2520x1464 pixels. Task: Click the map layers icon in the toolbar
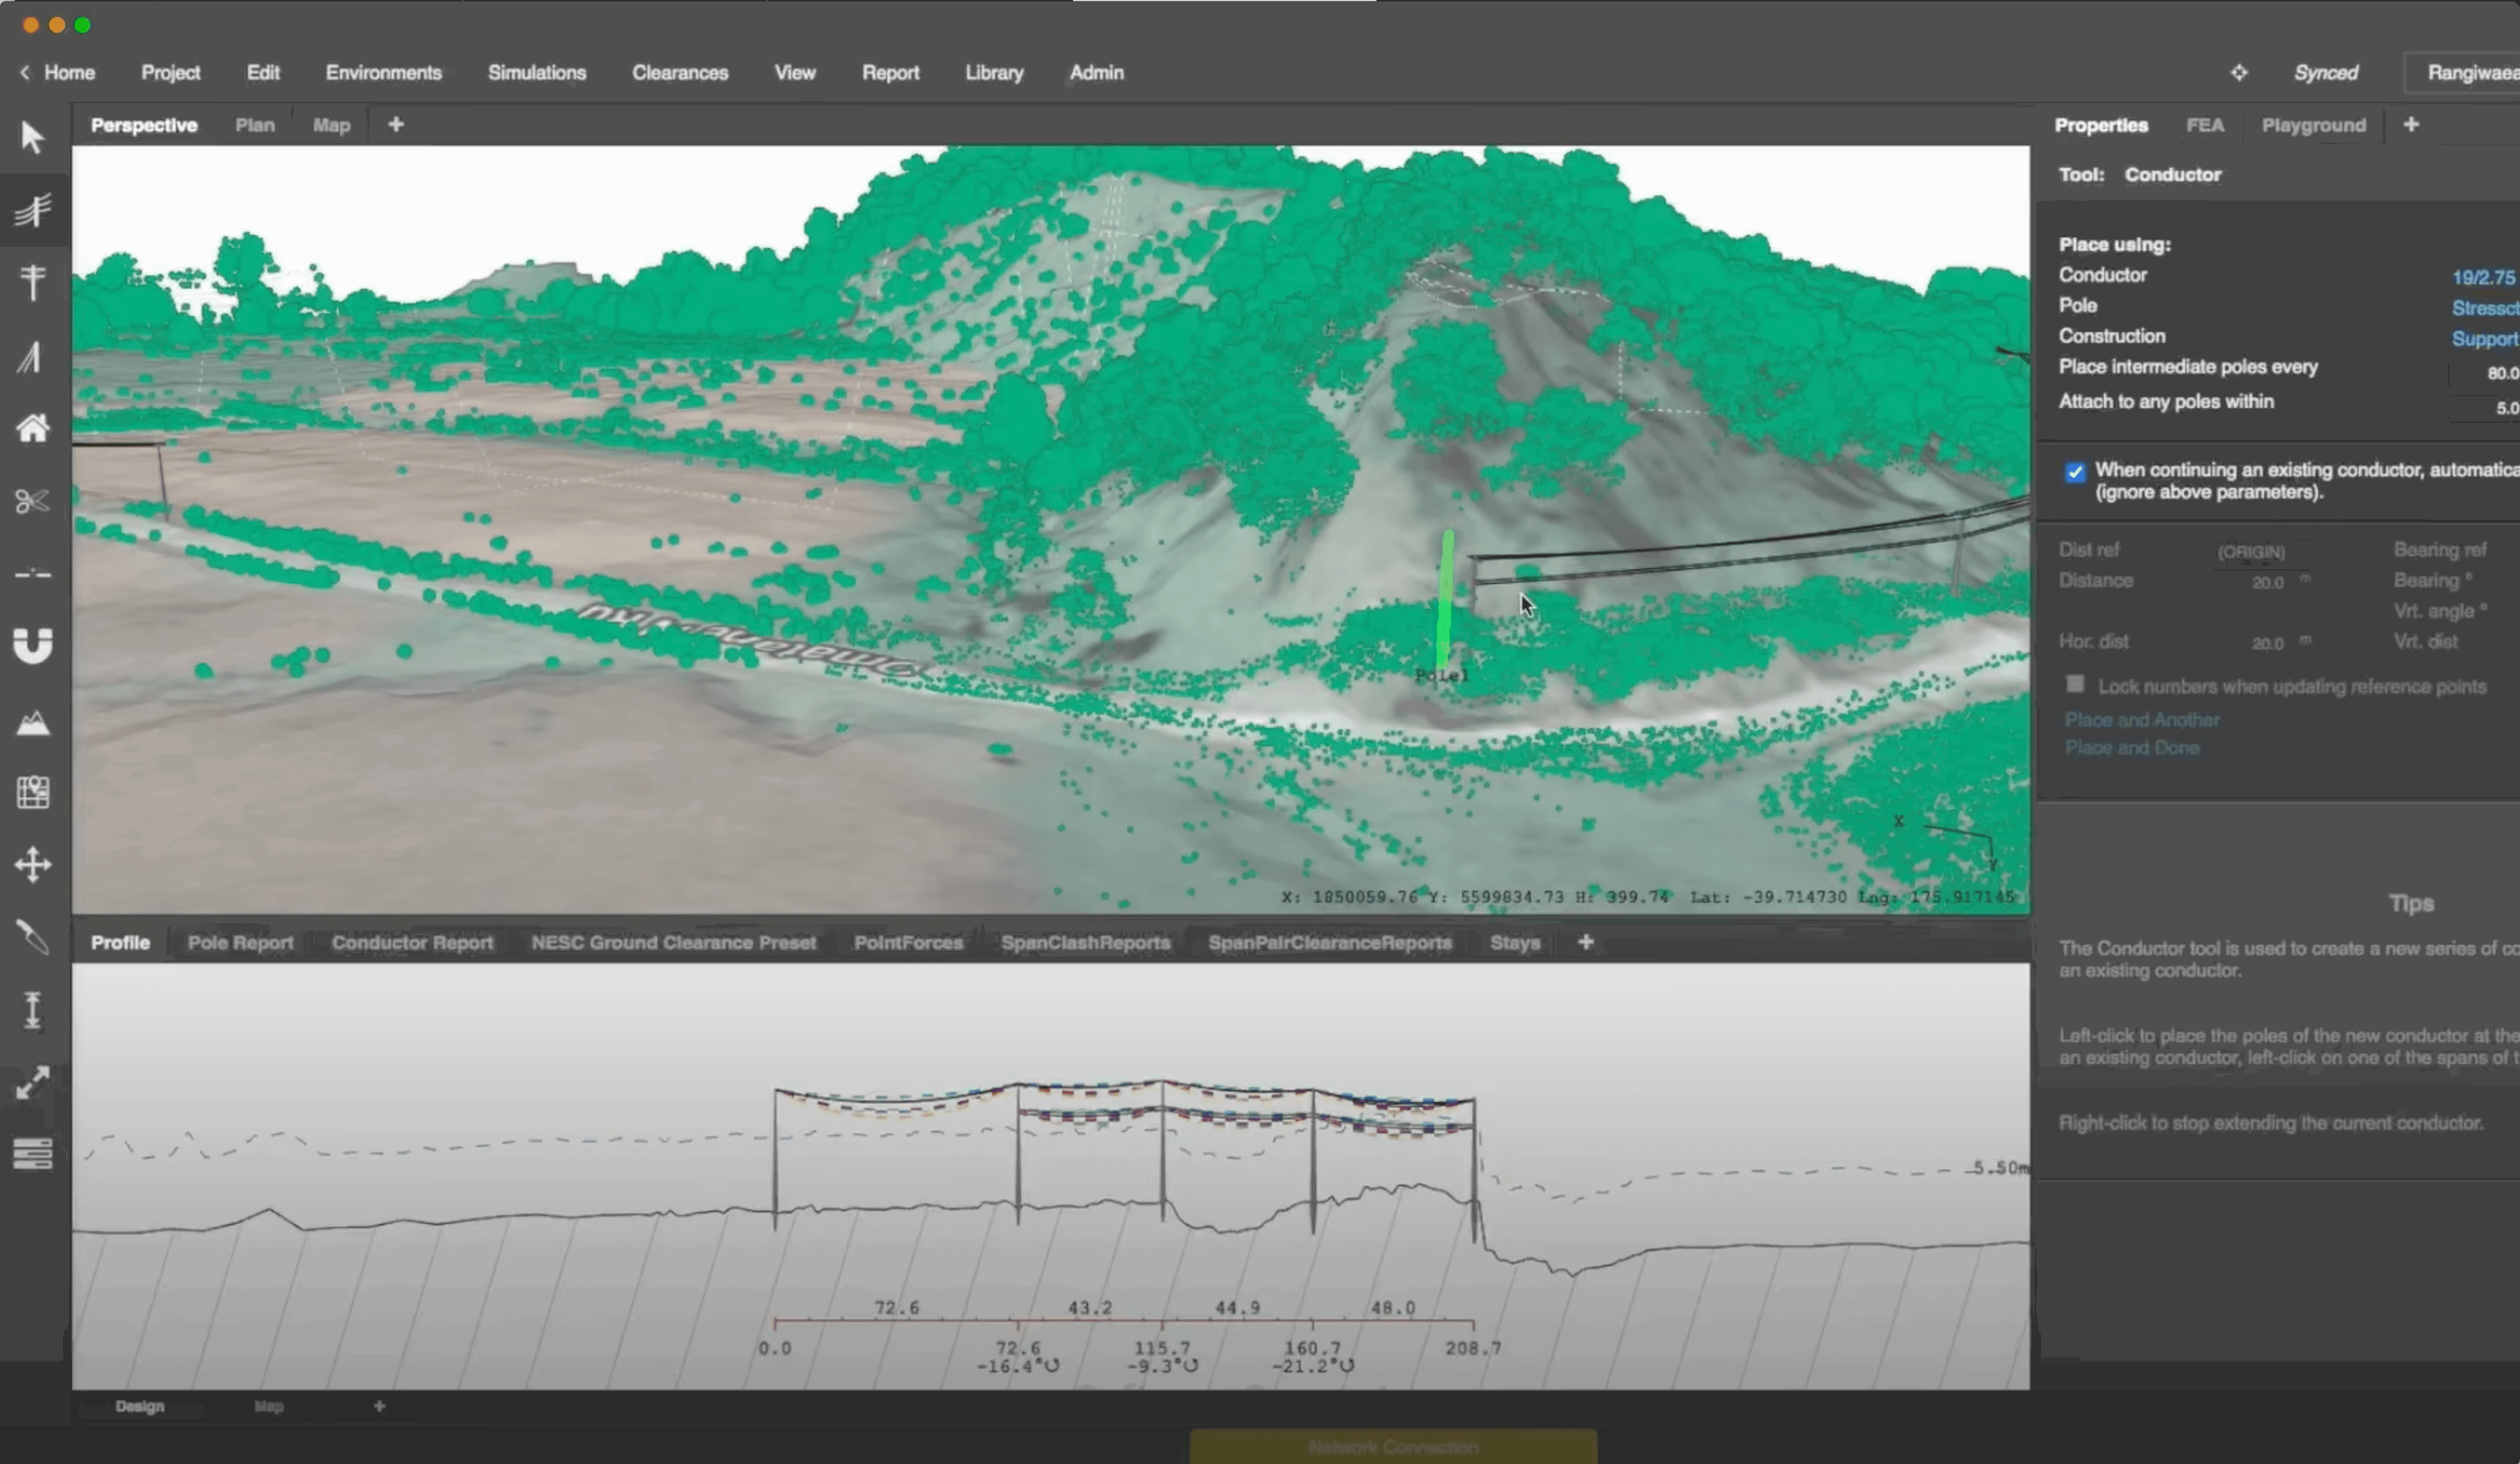click(x=33, y=792)
